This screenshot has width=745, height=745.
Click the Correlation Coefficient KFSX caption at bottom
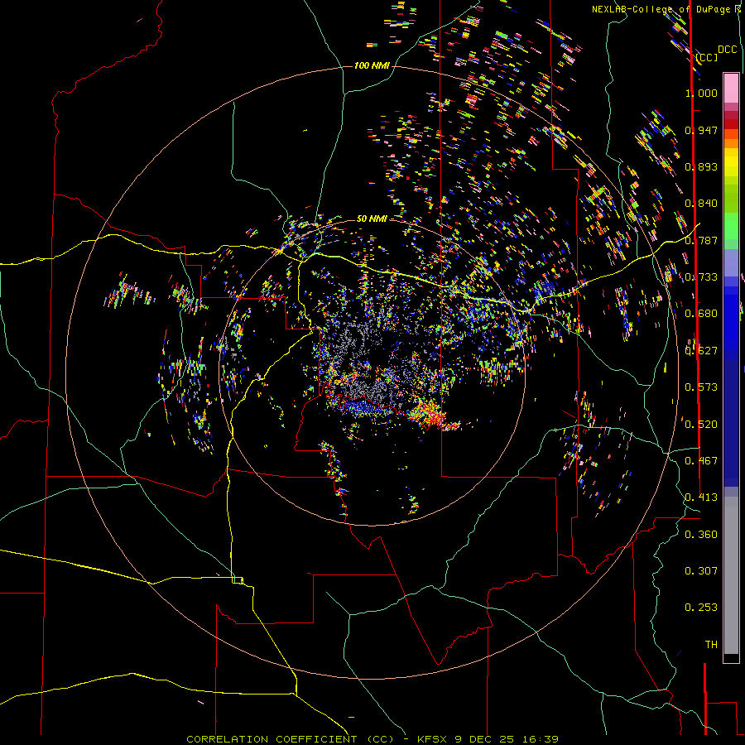[x=372, y=739]
